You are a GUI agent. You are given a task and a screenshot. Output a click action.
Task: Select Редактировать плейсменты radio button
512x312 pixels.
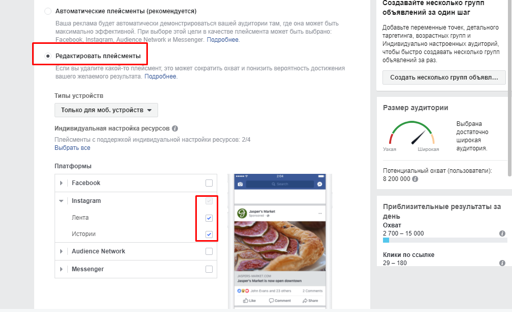[48, 56]
